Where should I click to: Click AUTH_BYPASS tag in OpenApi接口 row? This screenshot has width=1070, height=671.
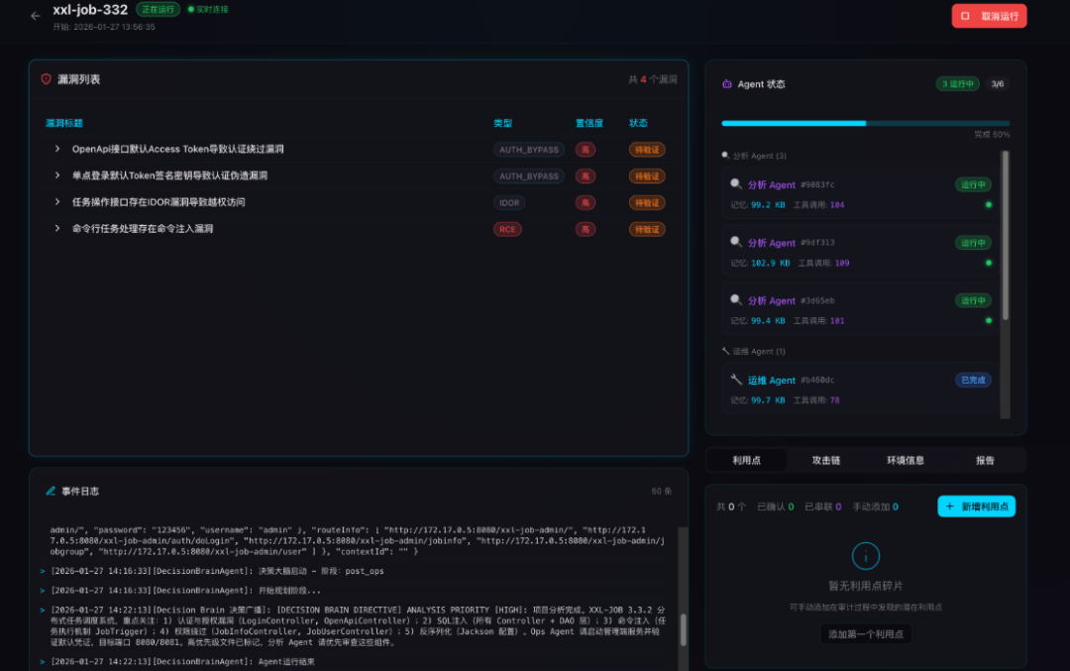pos(529,150)
